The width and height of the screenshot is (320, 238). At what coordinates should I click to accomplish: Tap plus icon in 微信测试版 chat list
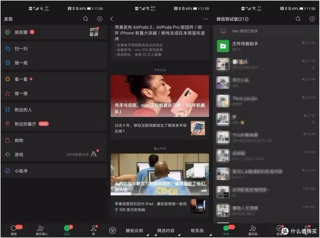point(312,19)
